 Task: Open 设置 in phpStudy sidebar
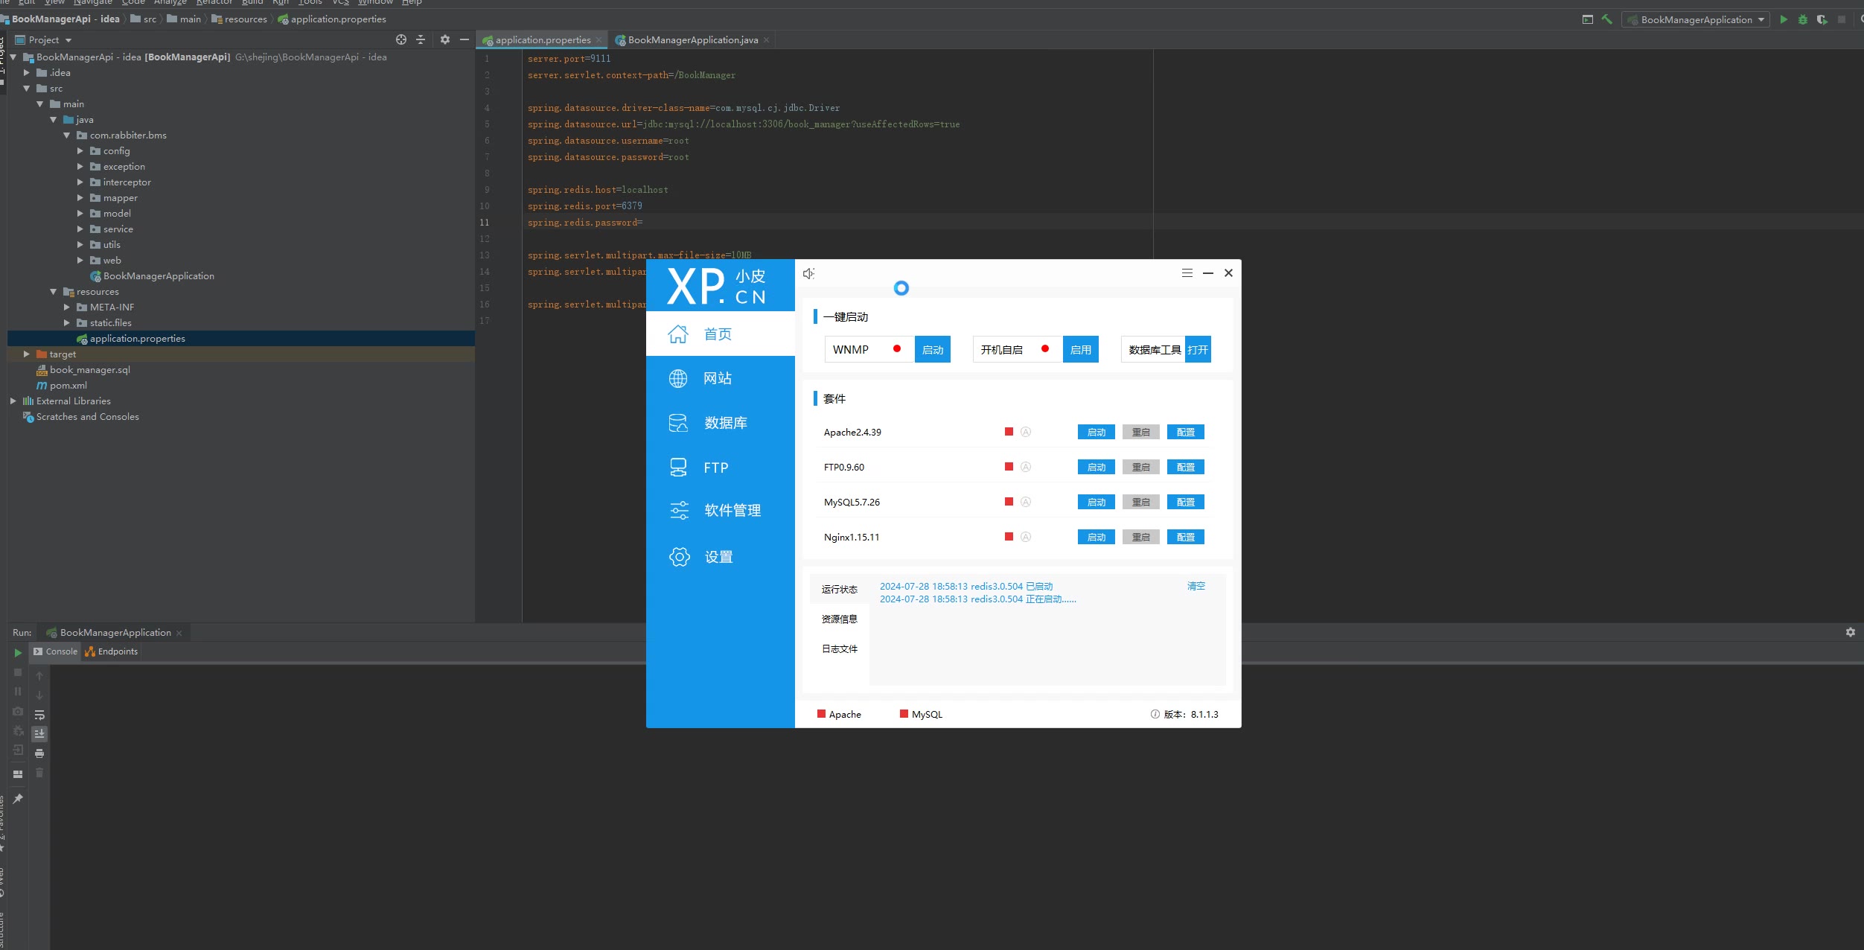pyautogui.click(x=721, y=557)
